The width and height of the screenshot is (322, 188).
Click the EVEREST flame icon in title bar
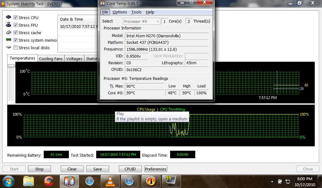(3, 4)
